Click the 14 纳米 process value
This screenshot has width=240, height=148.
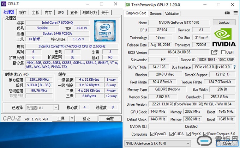tap(34, 39)
